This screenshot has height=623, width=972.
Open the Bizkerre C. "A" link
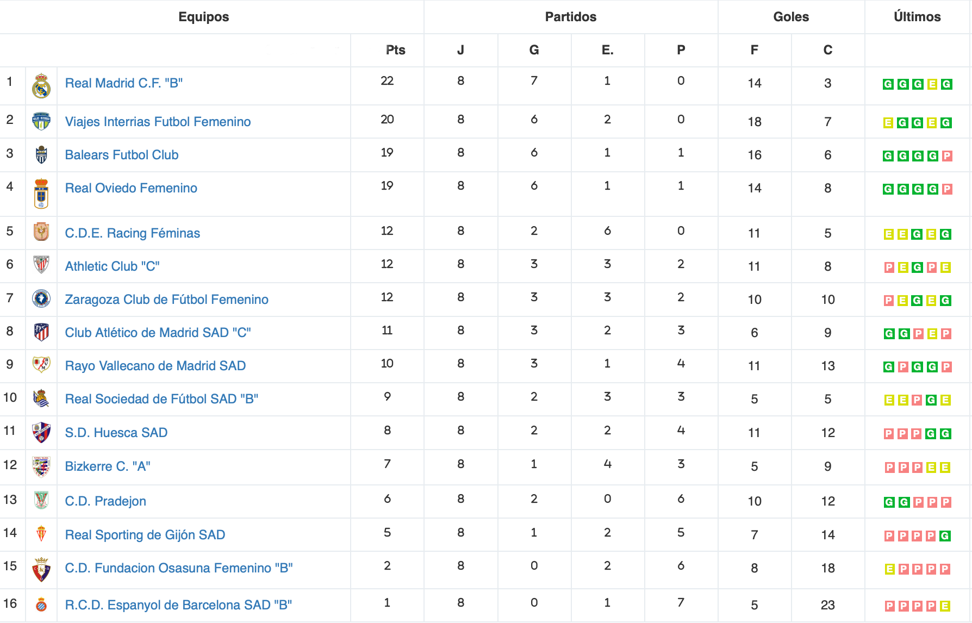point(108,466)
